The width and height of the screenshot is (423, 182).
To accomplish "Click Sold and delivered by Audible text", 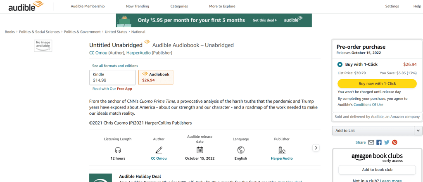I will [377, 117].
